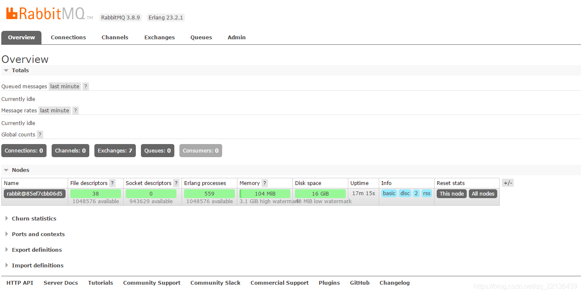Click the Erlang processes 559 bar
The width and height of the screenshot is (581, 294).
209,193
